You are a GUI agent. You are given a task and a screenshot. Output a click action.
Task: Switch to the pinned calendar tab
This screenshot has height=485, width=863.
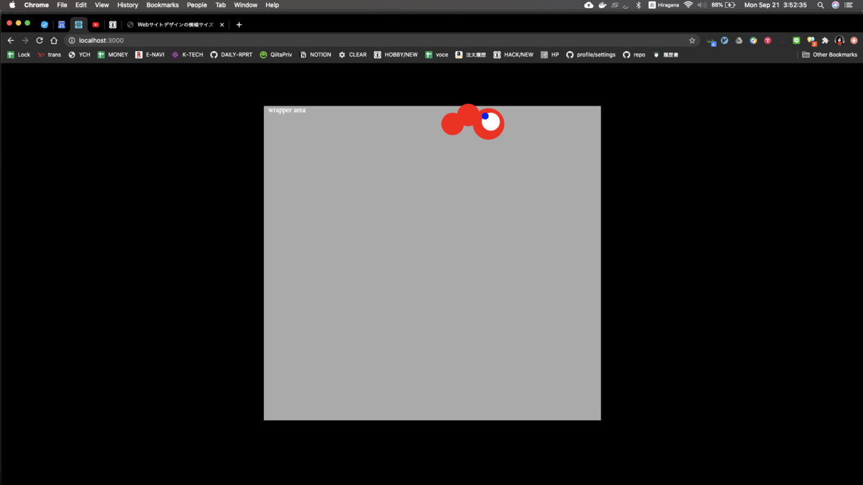tap(62, 24)
